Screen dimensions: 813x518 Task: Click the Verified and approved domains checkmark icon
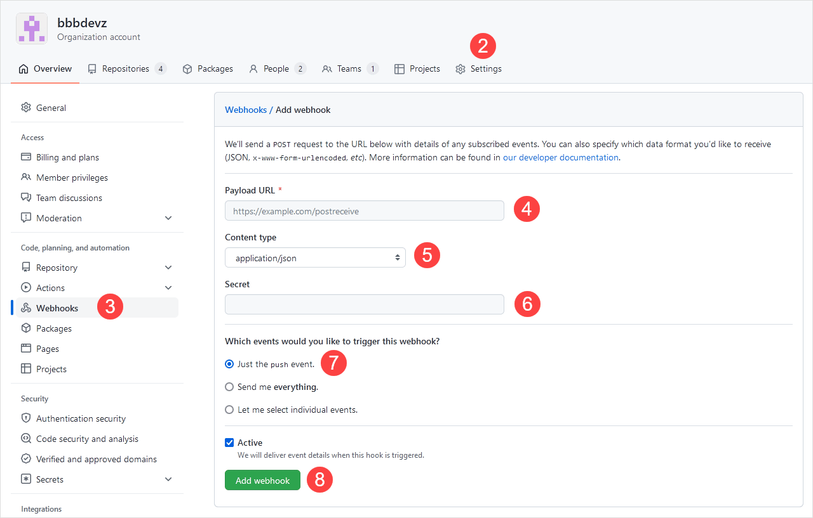(x=25, y=458)
